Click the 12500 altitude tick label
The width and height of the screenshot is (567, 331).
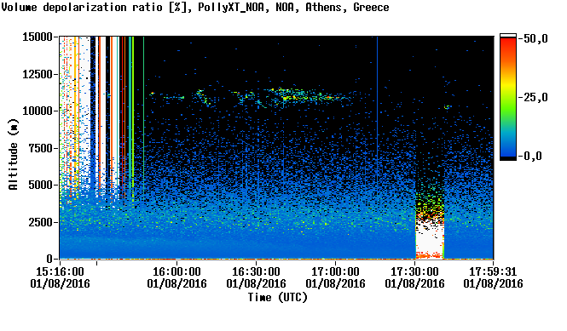tap(38, 74)
